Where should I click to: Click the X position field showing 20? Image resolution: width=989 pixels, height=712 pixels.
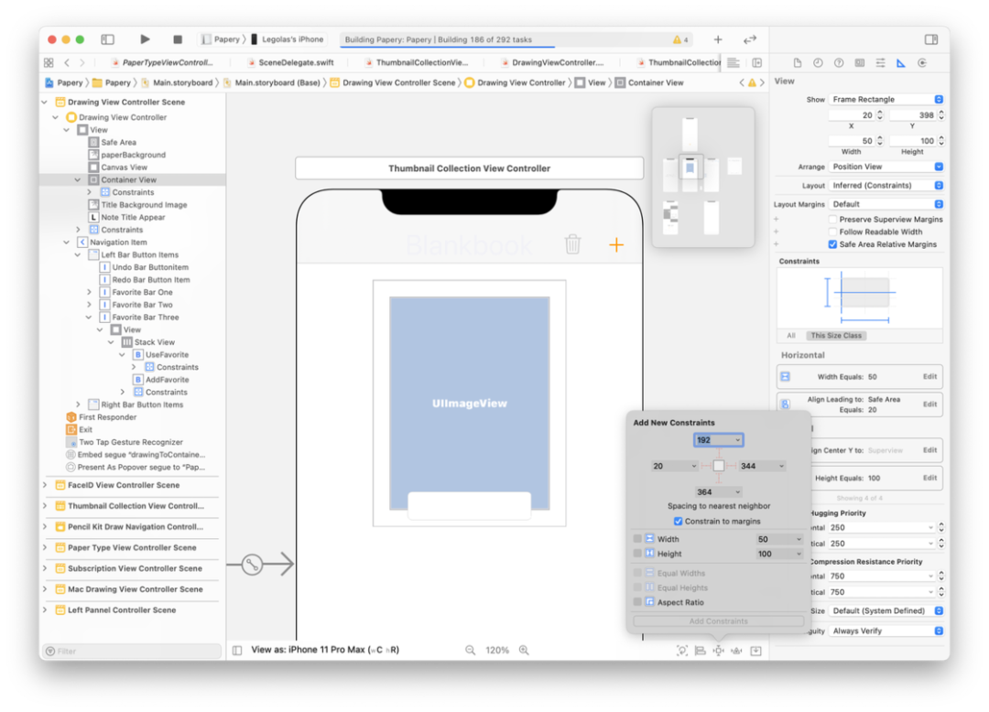851,115
